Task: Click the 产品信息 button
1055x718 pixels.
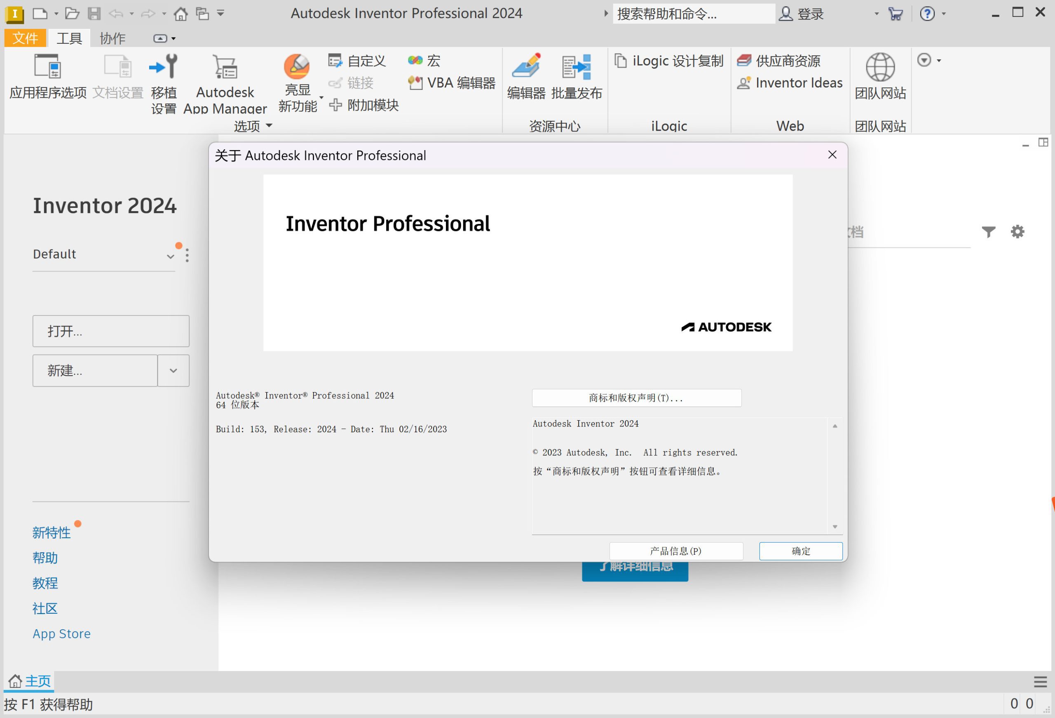Action: pyautogui.click(x=675, y=551)
